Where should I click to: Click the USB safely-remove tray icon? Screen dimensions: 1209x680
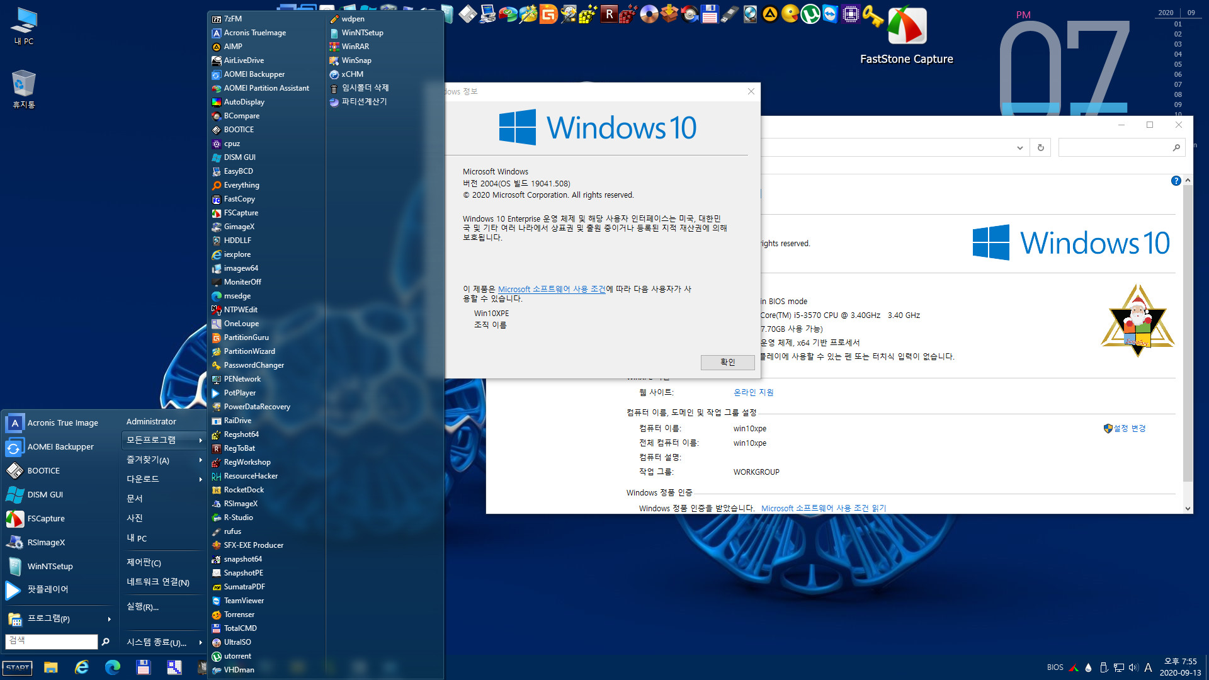[x=1103, y=667]
